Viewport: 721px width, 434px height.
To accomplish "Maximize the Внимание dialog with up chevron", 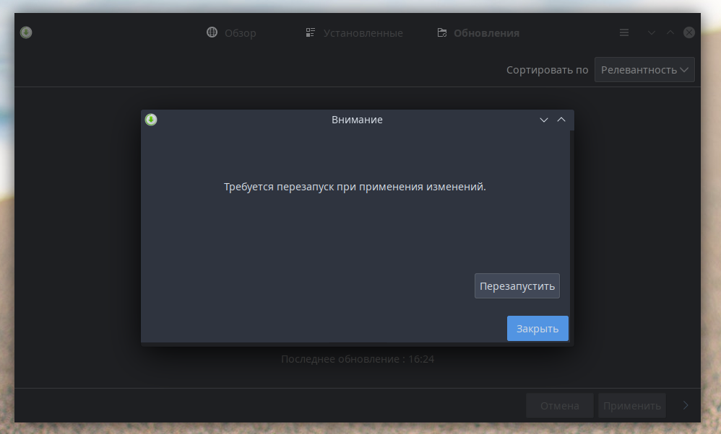I will click(x=561, y=120).
